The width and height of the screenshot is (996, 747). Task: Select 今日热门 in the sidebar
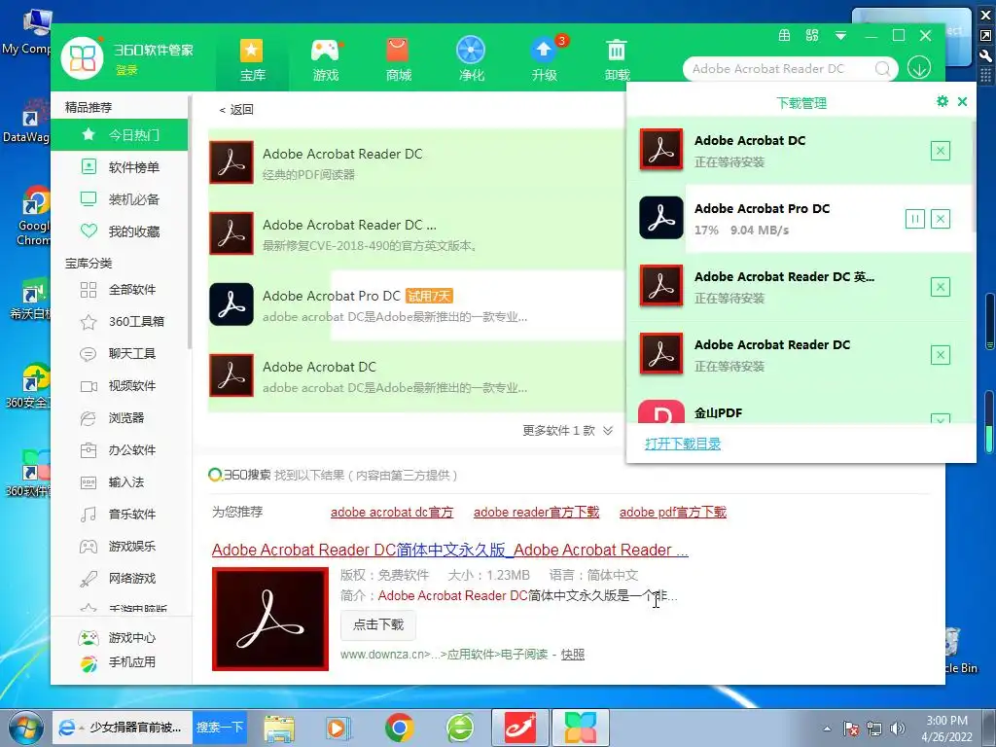click(120, 134)
